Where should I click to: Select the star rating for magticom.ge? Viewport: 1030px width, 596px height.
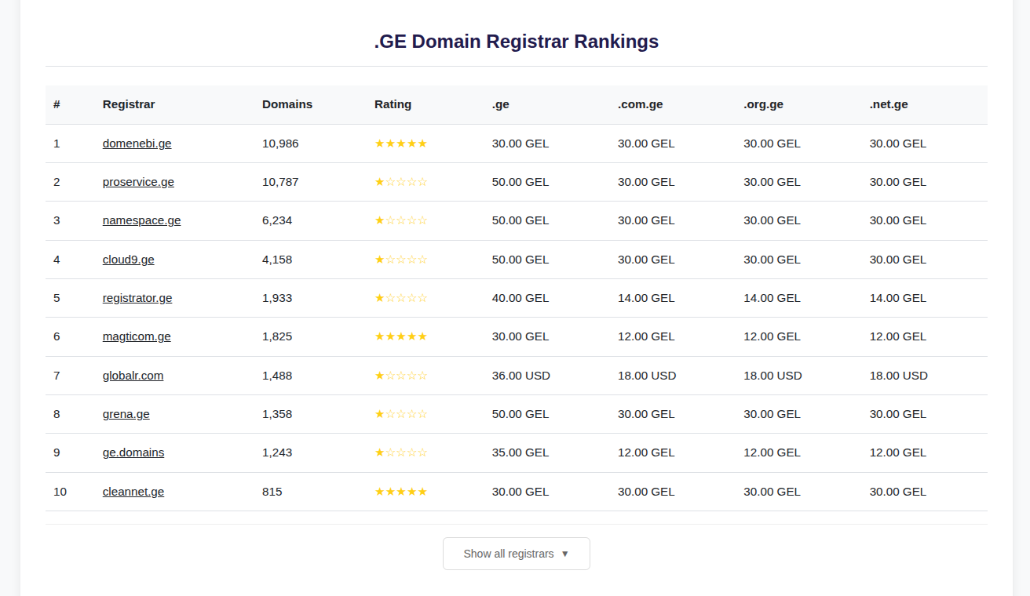[401, 336]
